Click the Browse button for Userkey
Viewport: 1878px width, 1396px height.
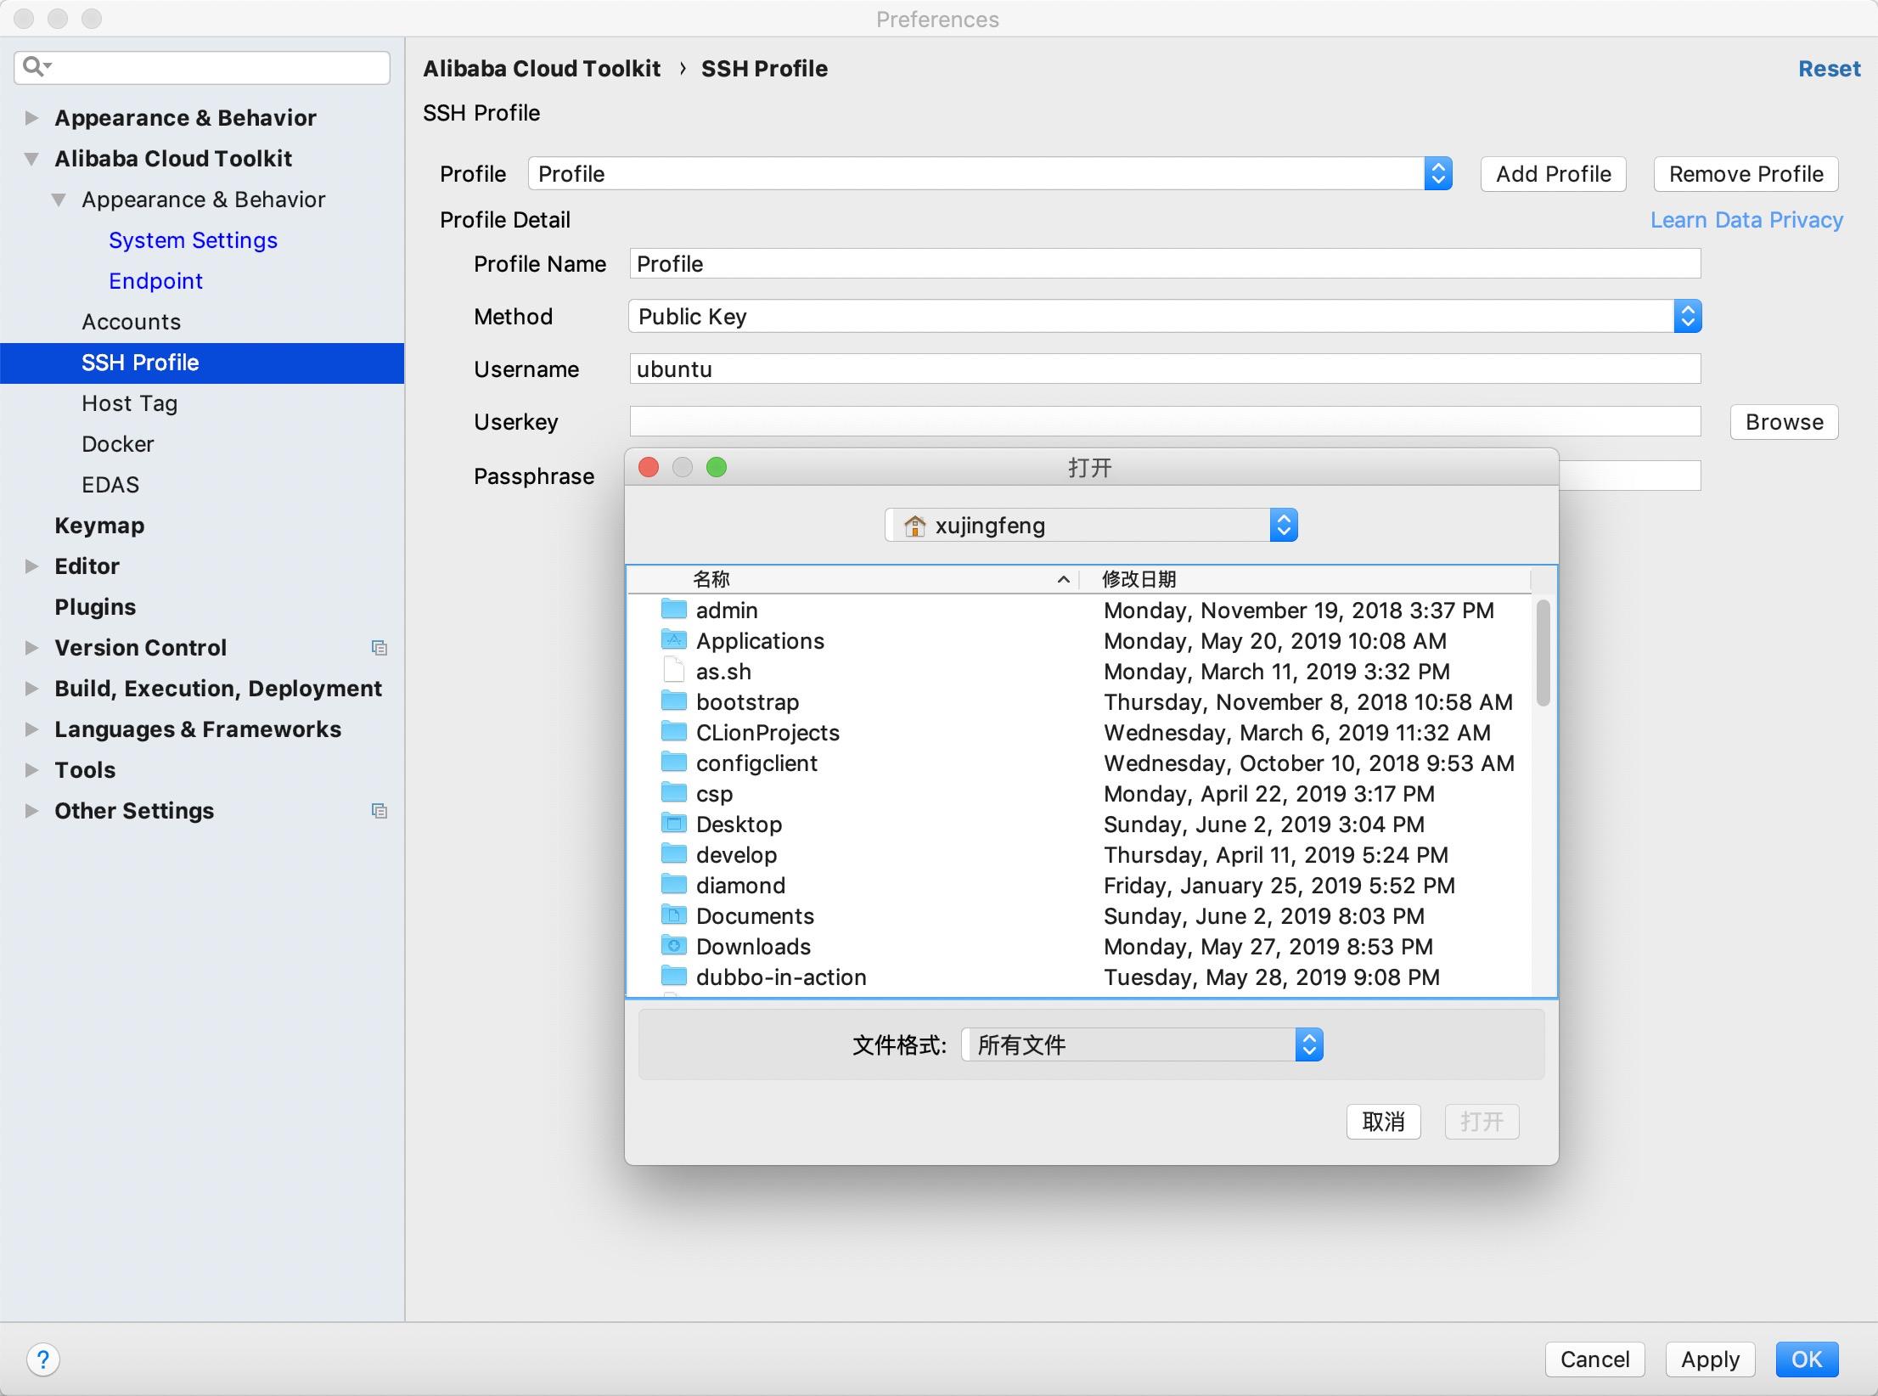[1784, 422]
